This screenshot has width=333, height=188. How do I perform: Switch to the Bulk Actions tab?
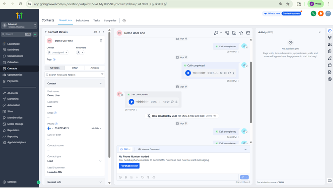[x=83, y=20]
